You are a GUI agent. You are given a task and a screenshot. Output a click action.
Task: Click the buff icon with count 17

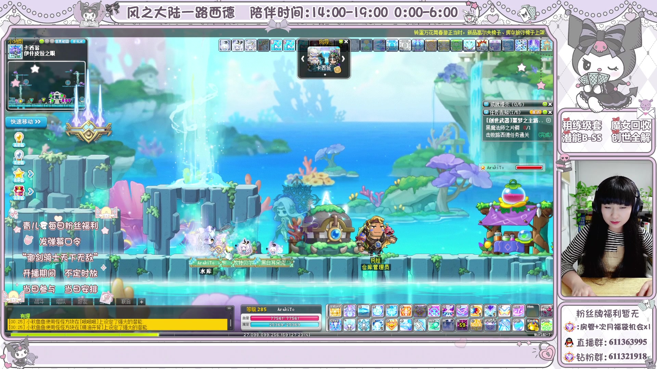(x=469, y=45)
